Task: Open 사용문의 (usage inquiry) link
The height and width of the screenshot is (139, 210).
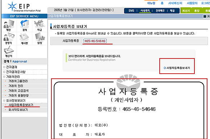Action: click(x=192, y=3)
